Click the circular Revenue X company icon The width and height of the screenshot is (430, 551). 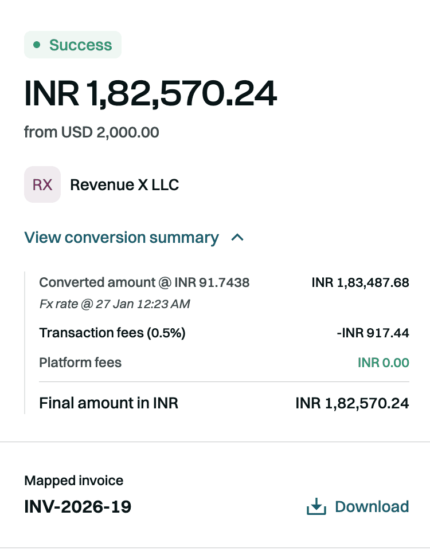[42, 184]
